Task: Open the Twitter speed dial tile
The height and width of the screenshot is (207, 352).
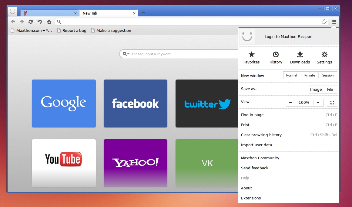Action: coord(207,103)
